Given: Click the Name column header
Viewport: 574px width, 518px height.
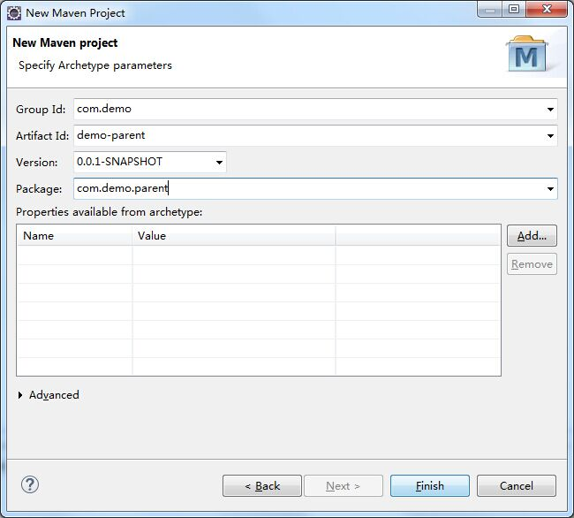Looking at the screenshot, I should pos(74,235).
